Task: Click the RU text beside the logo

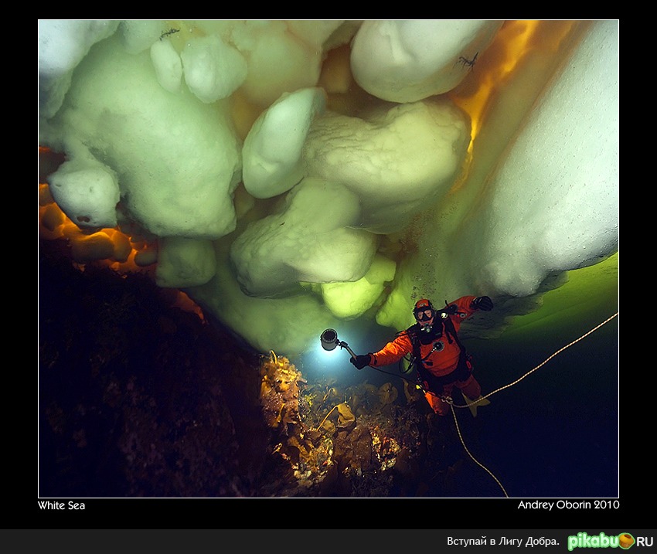Action: 645,542
